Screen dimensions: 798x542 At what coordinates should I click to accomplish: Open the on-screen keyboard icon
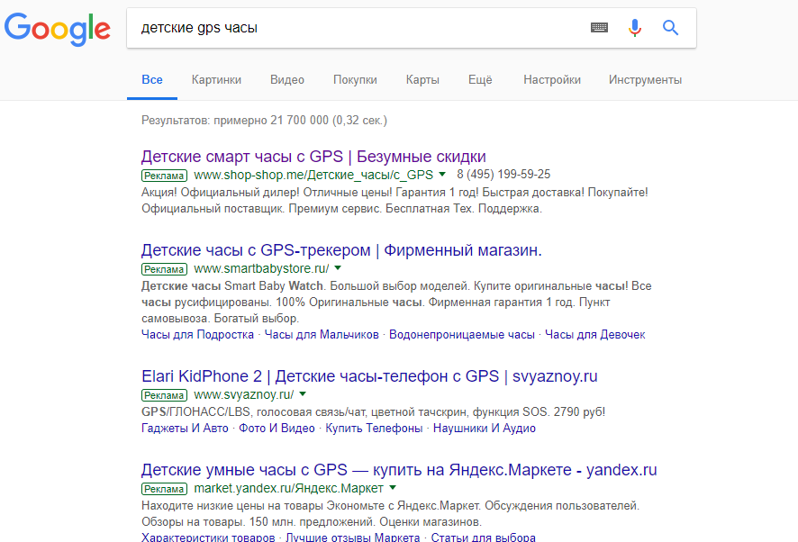[x=600, y=28]
